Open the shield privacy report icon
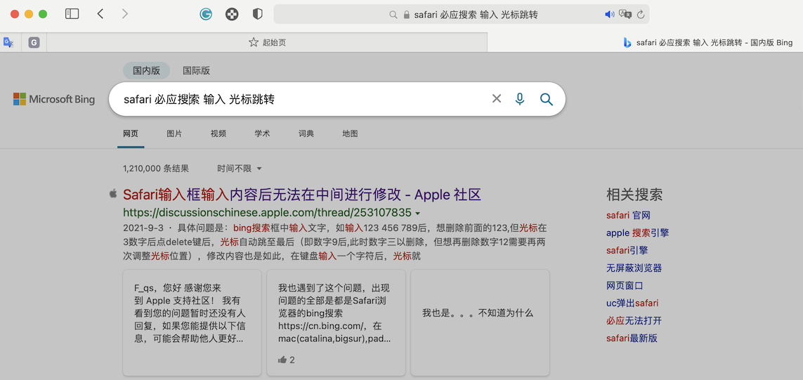803x380 pixels. 258,14
